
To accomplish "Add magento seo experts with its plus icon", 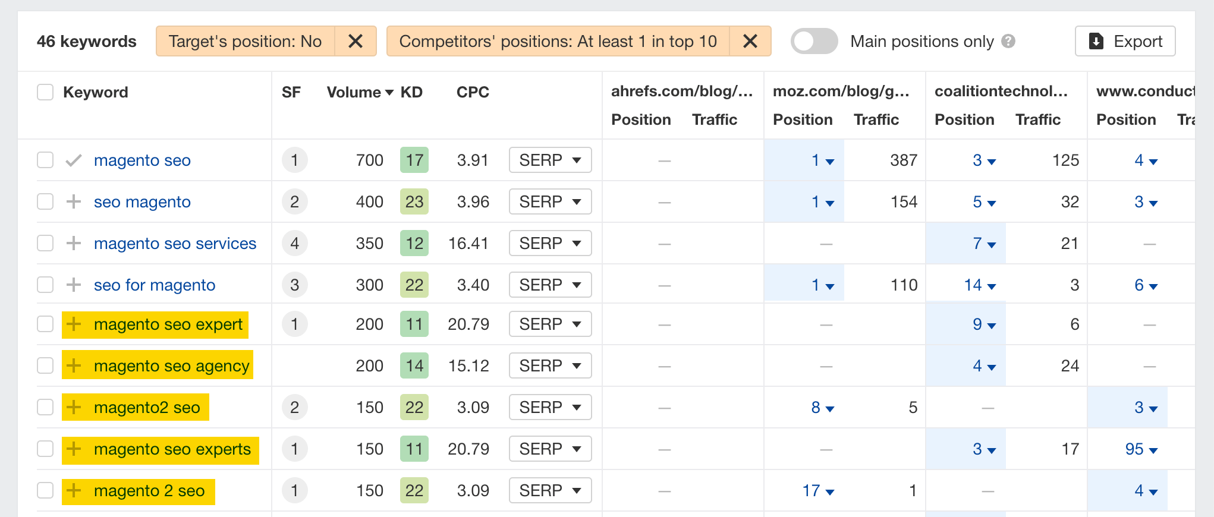I will tap(74, 449).
